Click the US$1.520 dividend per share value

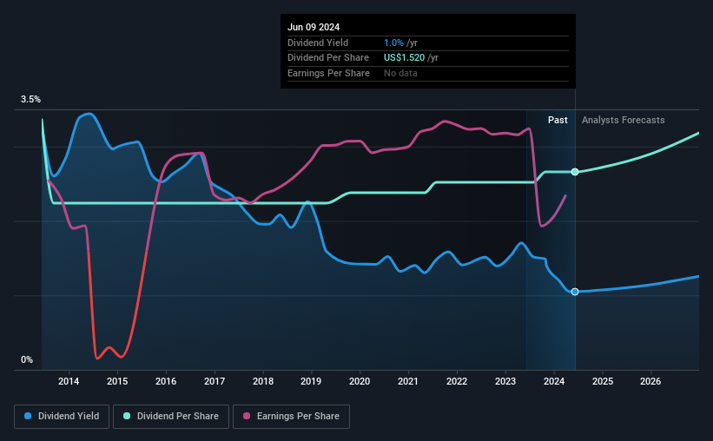click(404, 58)
